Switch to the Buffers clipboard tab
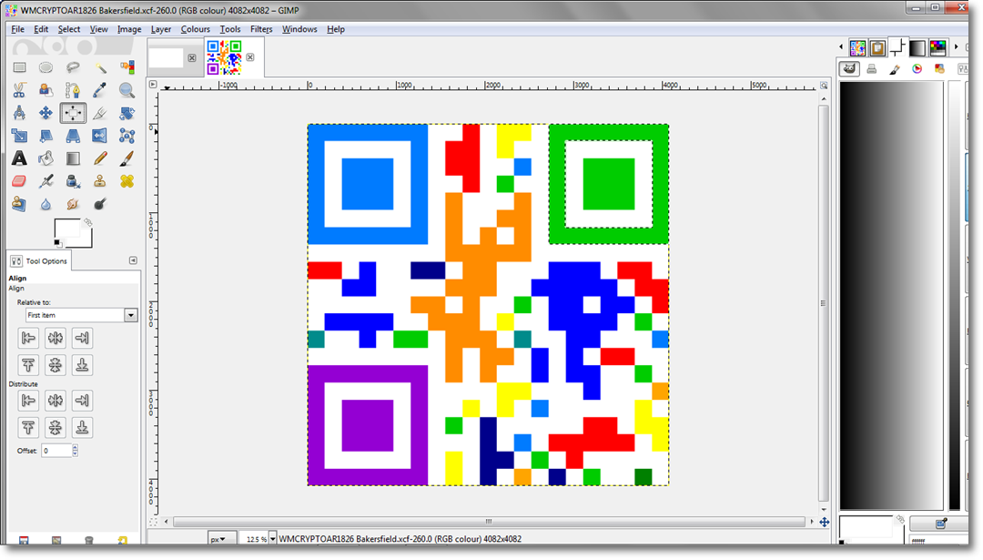 point(877,47)
